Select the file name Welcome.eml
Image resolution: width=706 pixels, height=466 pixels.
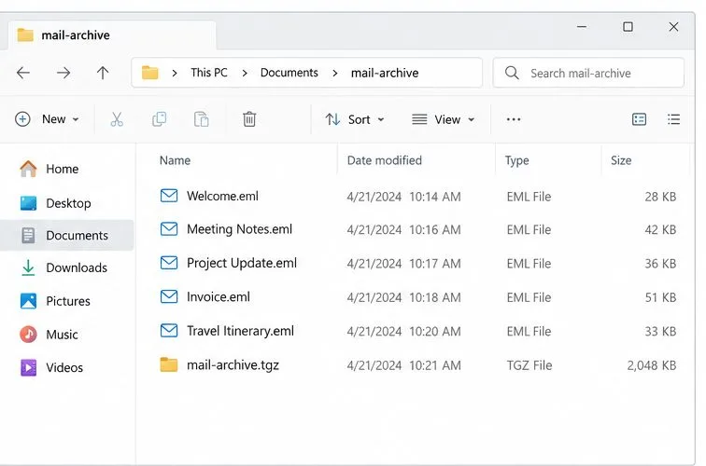pos(222,196)
